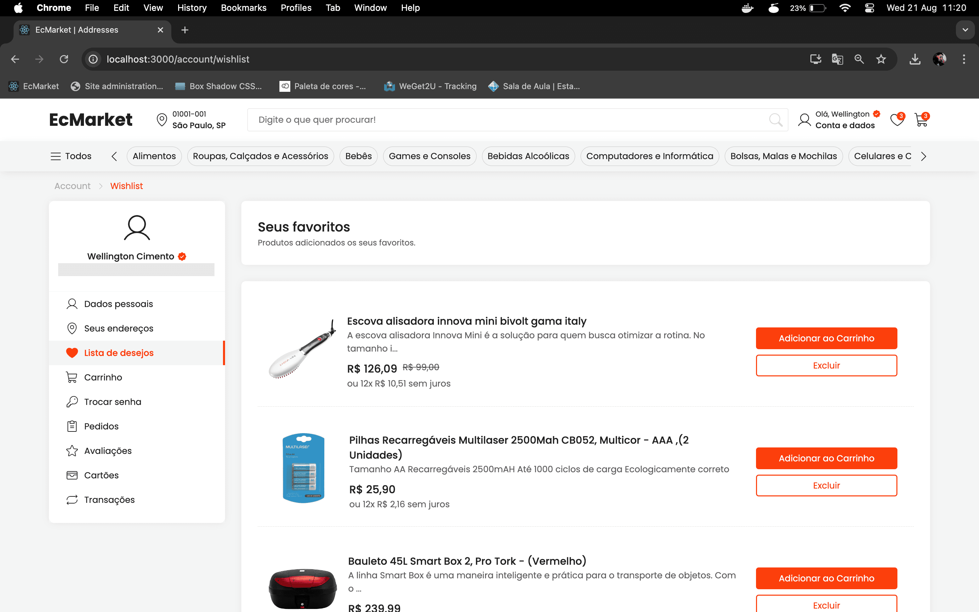Click Excluir for Pilhas Recarregáveis

point(826,485)
